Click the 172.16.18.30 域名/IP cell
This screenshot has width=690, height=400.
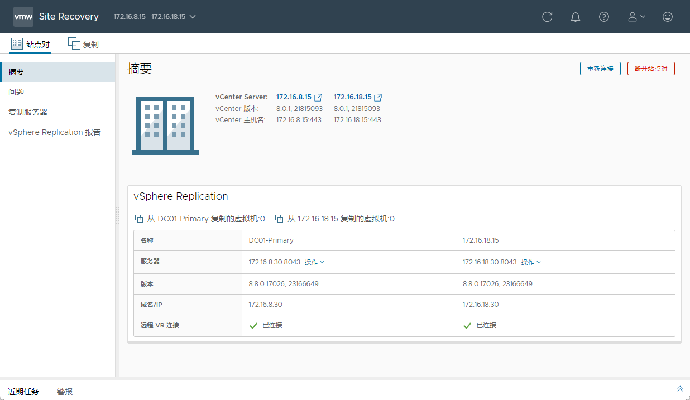click(481, 305)
